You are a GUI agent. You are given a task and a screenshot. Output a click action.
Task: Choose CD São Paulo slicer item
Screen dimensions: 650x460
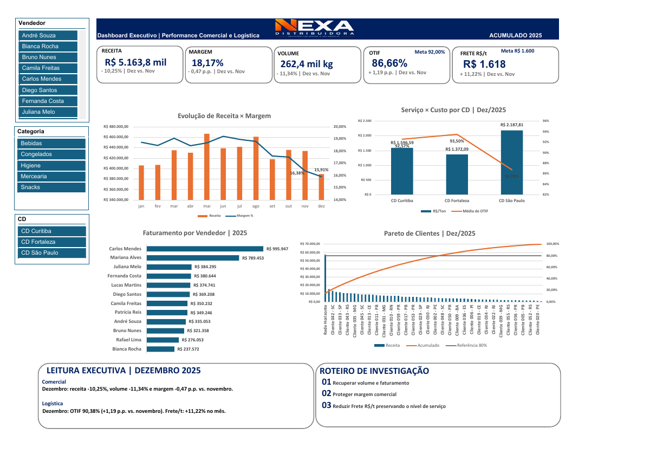tap(52, 253)
